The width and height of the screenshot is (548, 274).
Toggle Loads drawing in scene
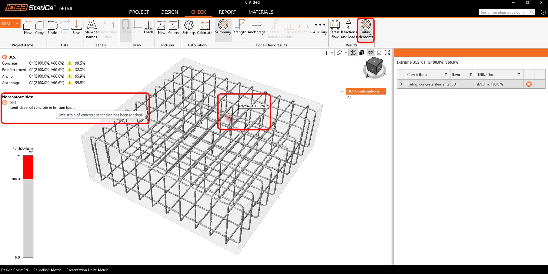[x=149, y=28]
